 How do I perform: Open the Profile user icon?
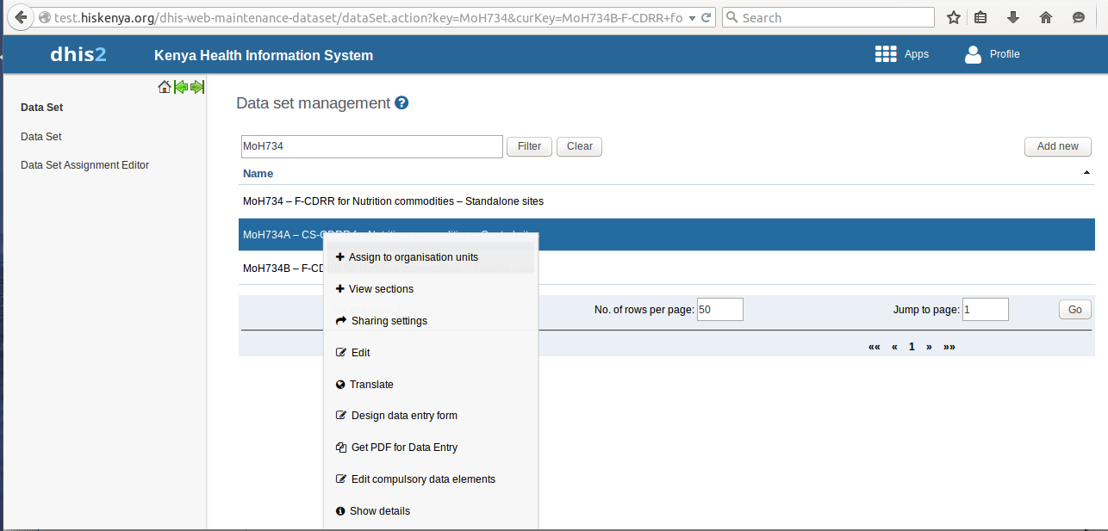[x=973, y=54]
